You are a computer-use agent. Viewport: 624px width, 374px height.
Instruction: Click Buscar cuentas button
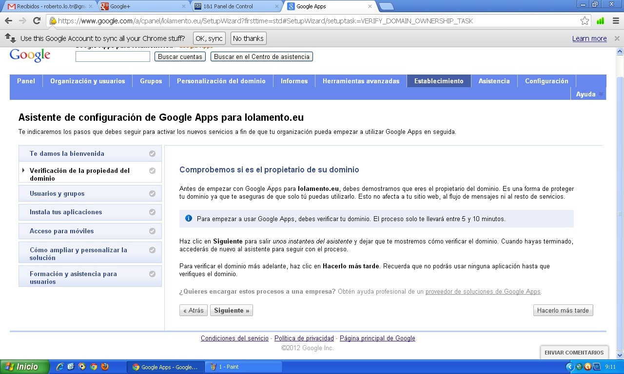180,56
